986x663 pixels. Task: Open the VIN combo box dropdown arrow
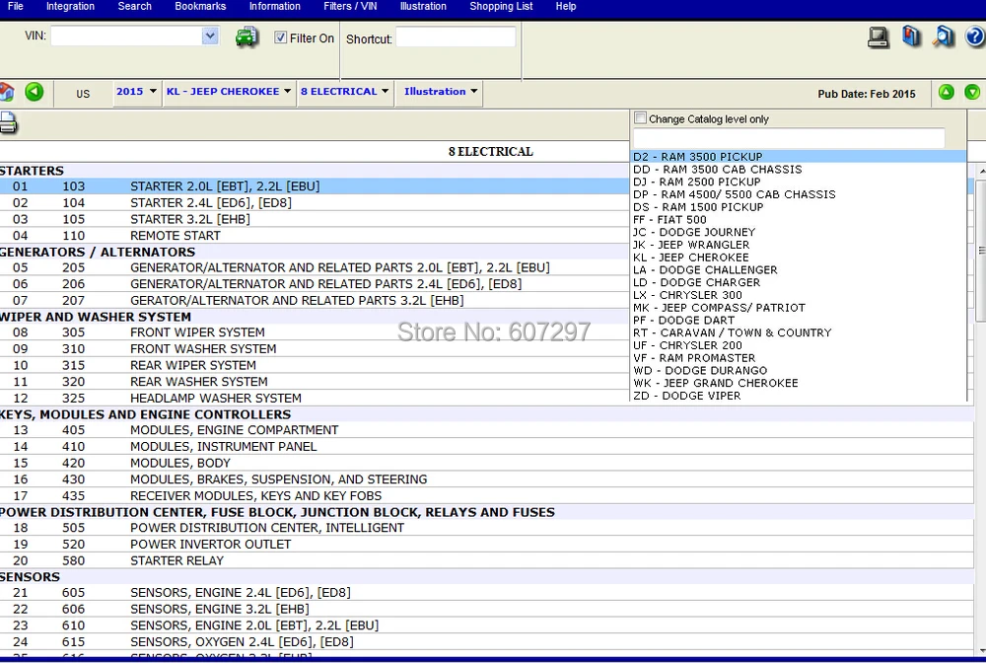210,36
